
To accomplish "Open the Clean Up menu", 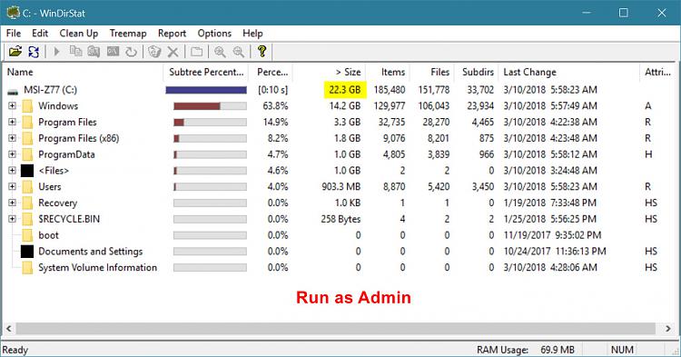I will pyautogui.click(x=79, y=34).
